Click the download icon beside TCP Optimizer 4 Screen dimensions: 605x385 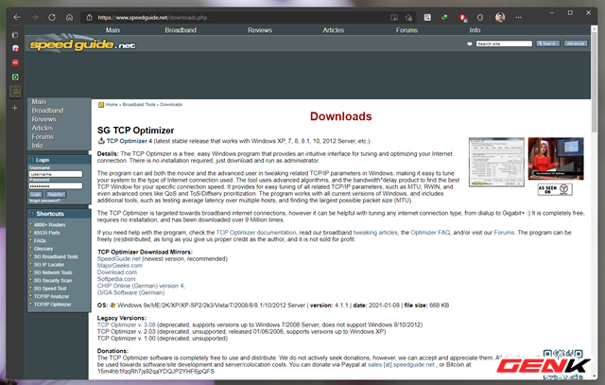[101, 141]
